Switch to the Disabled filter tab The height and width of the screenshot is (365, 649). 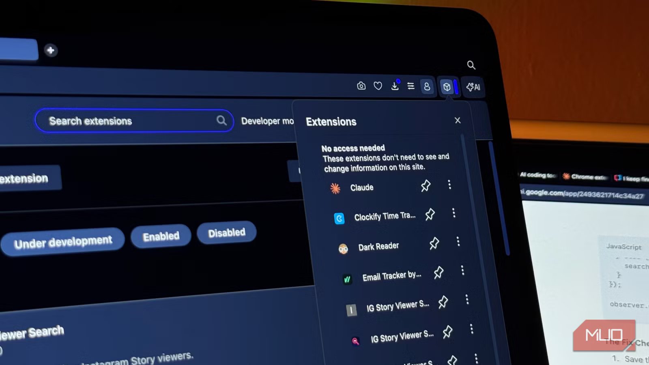(x=226, y=233)
